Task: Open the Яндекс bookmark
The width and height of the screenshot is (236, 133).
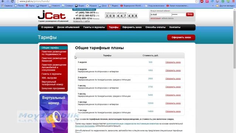Action: tap(113, 6)
